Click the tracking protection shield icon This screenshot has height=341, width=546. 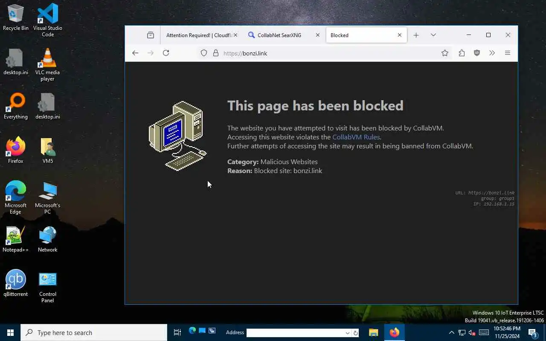pos(204,53)
